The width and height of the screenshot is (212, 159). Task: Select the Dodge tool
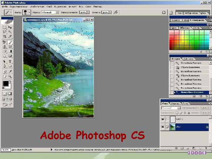[10, 56]
